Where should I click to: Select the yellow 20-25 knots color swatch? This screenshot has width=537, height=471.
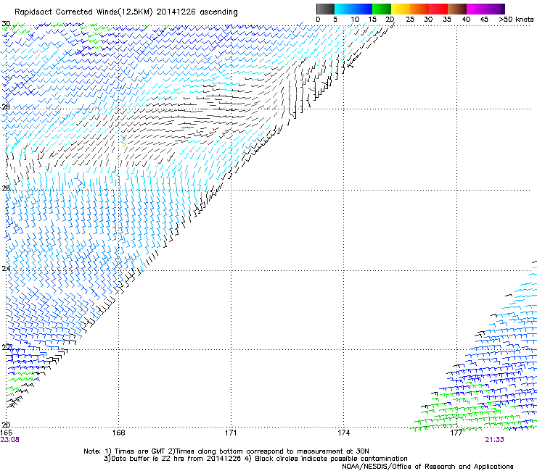tap(401, 9)
